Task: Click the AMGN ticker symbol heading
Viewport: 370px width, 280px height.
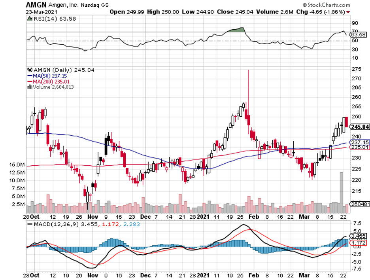Action: tap(35, 5)
